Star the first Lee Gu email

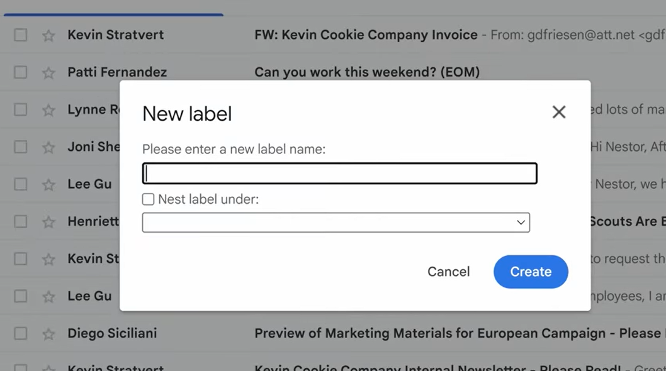48,184
